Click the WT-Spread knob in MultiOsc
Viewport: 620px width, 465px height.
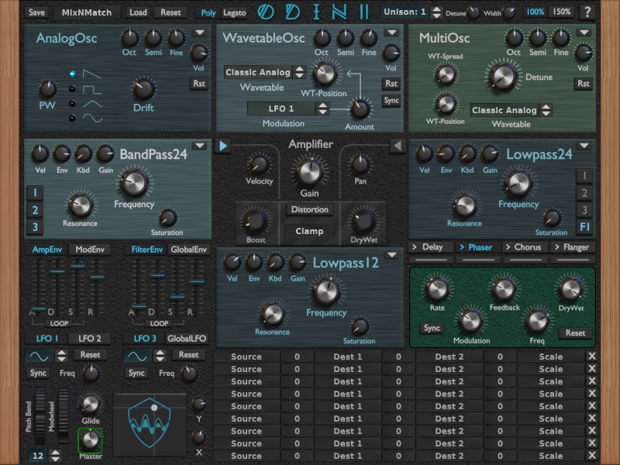[446, 74]
